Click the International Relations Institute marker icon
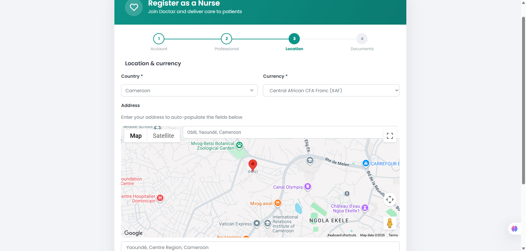 coord(268,223)
